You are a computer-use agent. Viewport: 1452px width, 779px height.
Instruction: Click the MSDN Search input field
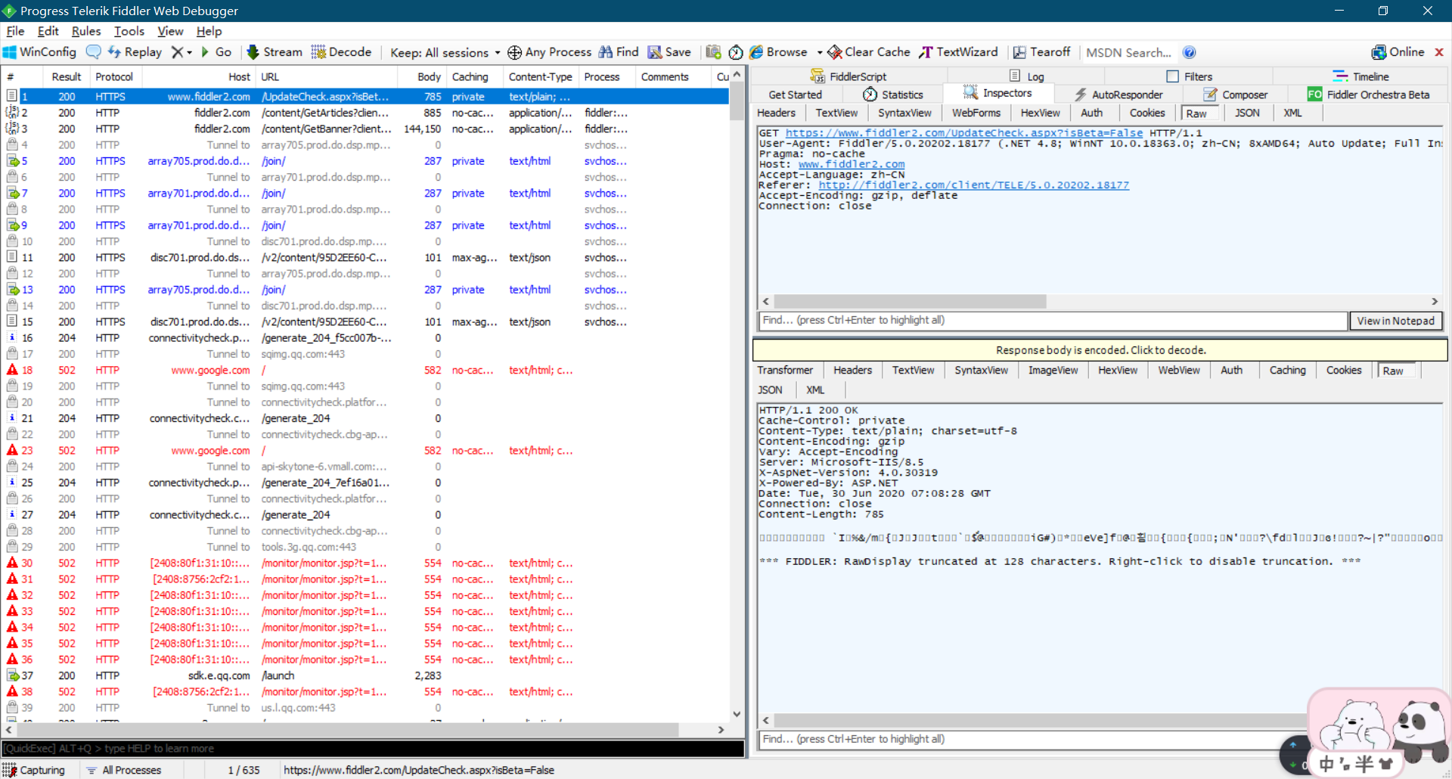pyautogui.click(x=1128, y=52)
